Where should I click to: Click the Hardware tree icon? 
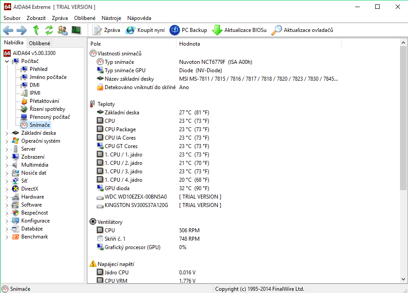16,196
